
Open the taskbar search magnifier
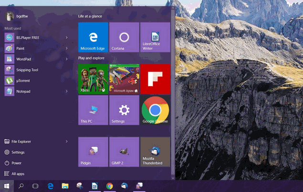pyautogui.click(x=21, y=186)
